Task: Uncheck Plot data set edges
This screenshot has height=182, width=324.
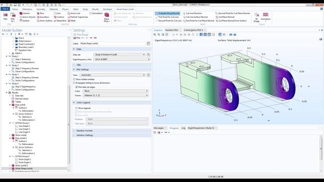Action: (76, 87)
